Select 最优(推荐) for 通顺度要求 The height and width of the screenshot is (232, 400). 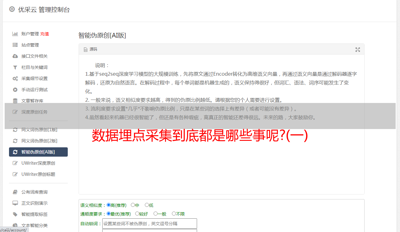pos(108,214)
